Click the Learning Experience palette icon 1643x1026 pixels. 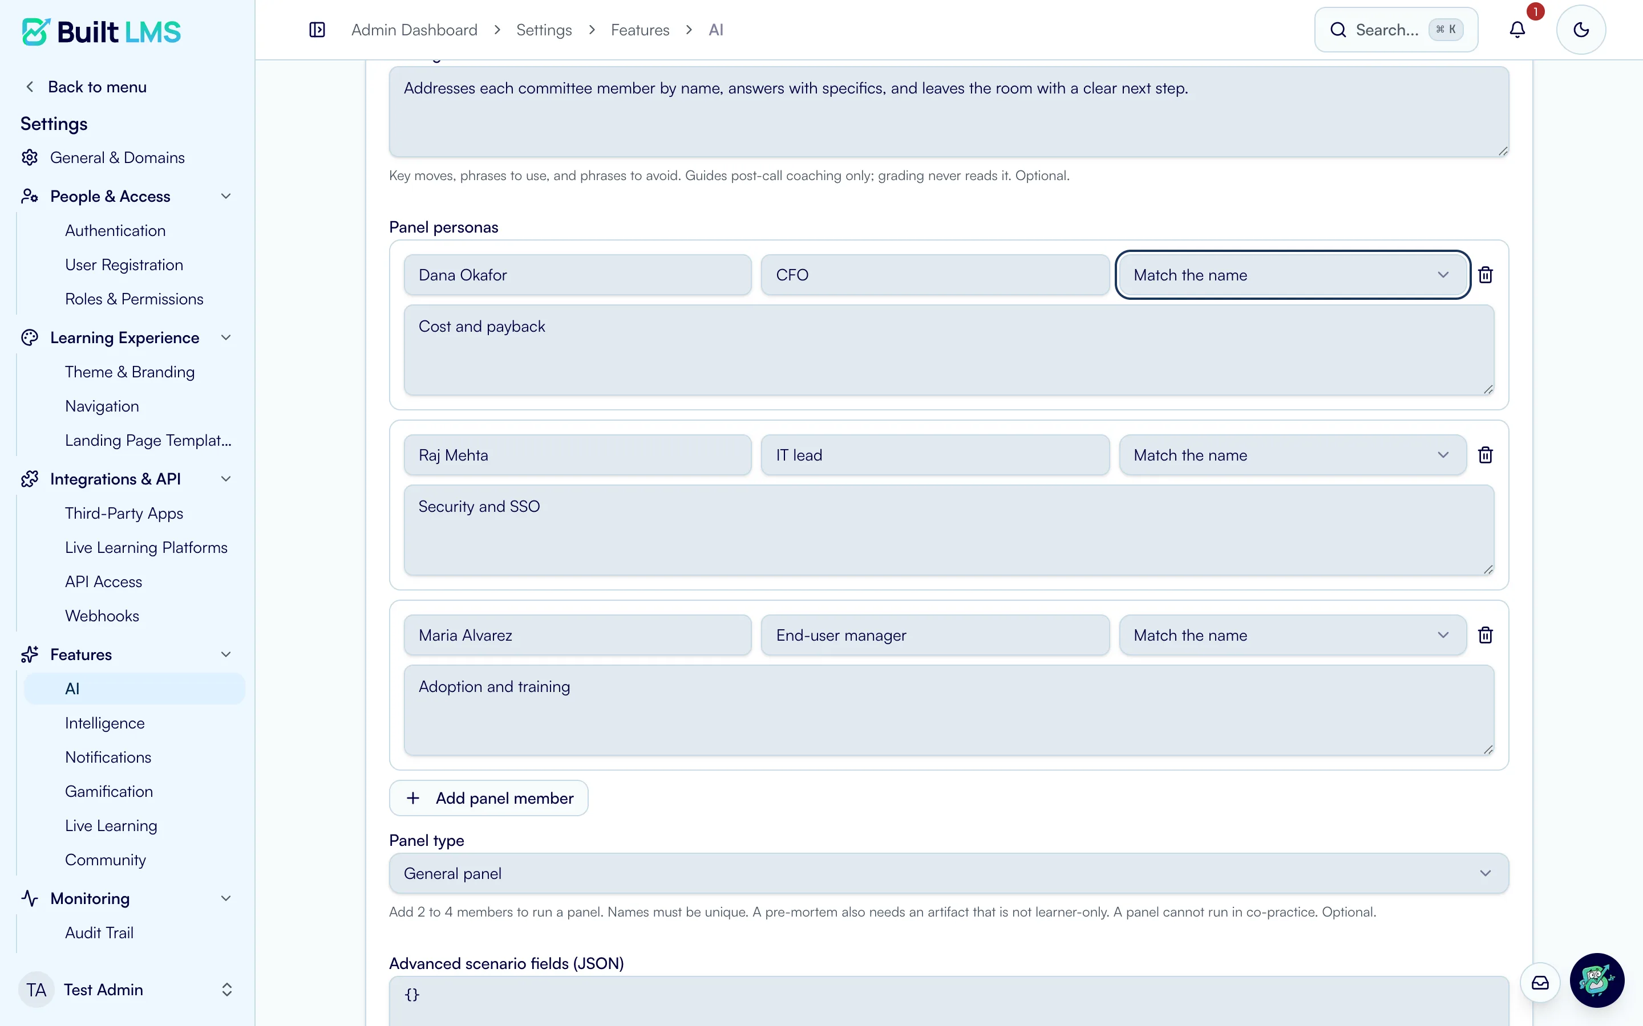click(29, 337)
